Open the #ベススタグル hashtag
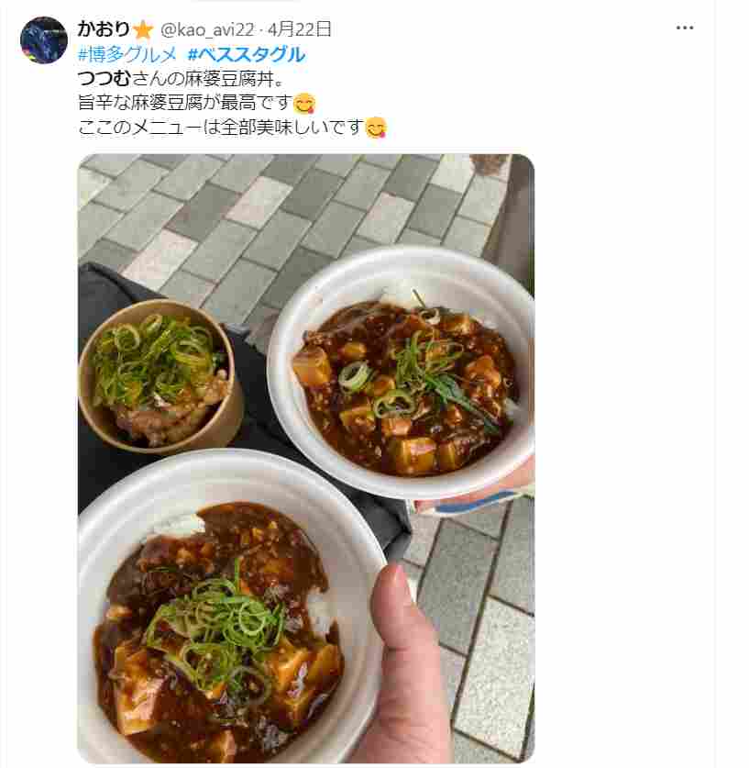 (247, 54)
